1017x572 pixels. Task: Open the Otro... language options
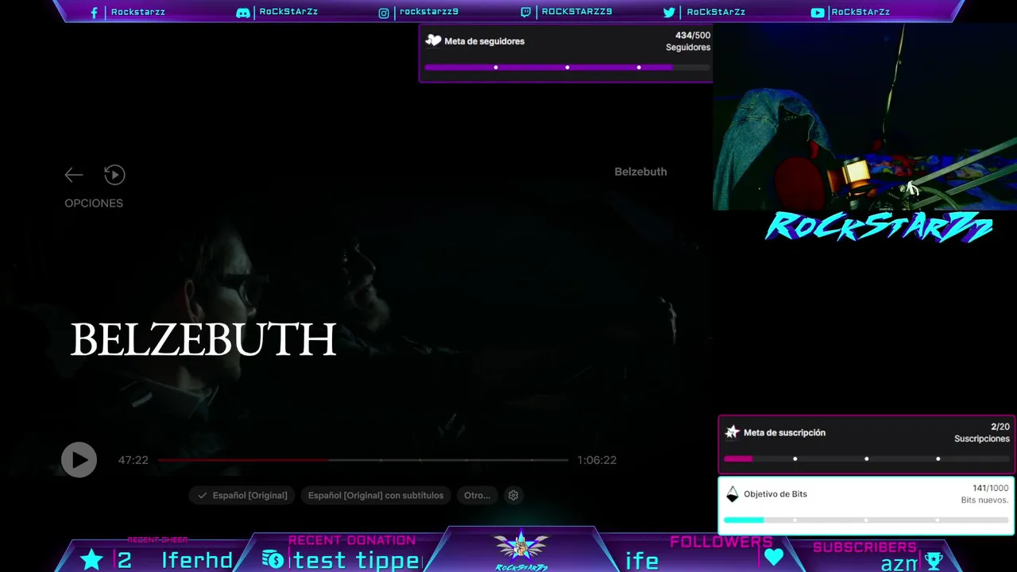pyautogui.click(x=477, y=495)
